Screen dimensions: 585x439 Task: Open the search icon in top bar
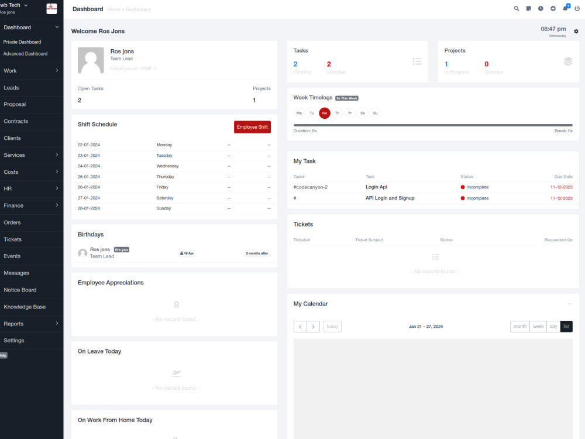(517, 9)
